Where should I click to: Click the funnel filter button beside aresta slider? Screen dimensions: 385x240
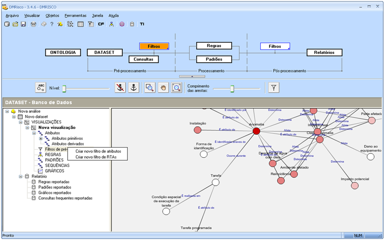click(x=274, y=88)
